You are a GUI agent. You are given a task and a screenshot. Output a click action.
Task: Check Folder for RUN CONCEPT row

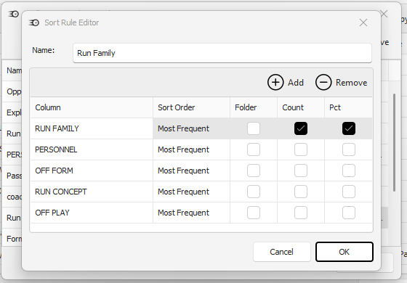(x=254, y=192)
